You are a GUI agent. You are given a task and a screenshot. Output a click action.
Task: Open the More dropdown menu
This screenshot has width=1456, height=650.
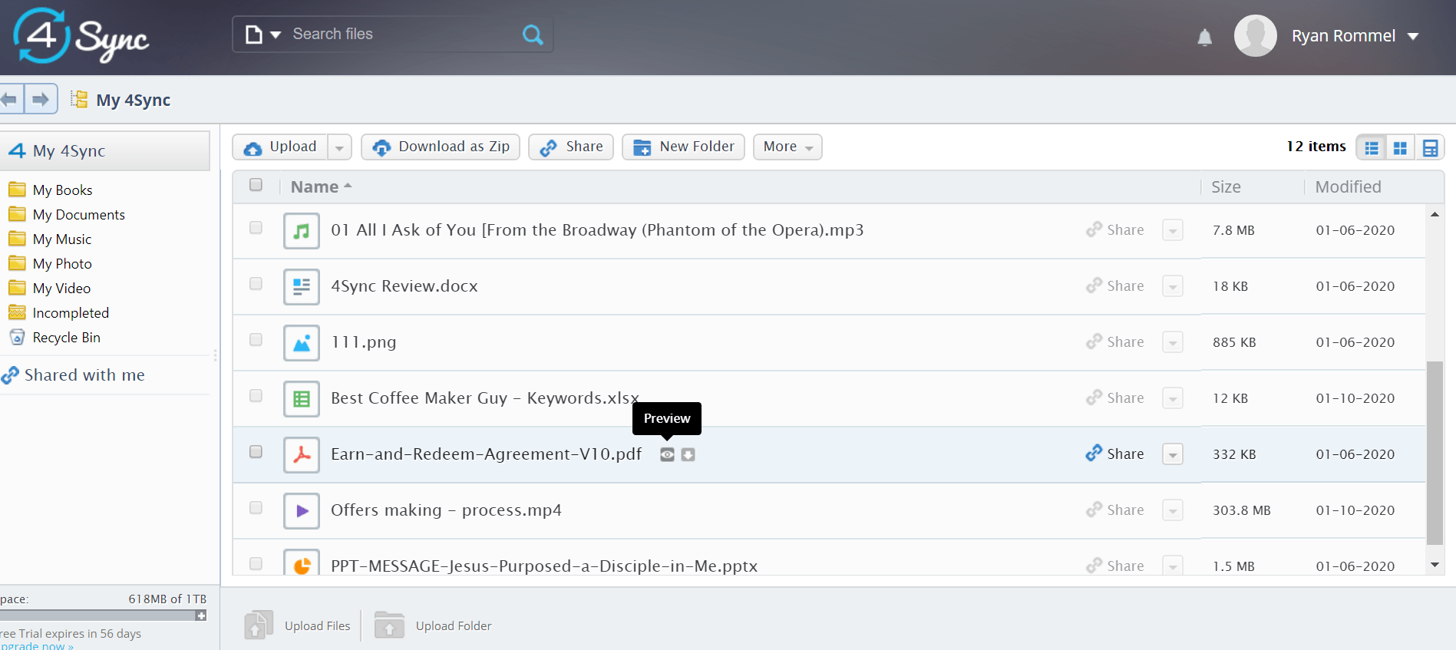point(787,147)
